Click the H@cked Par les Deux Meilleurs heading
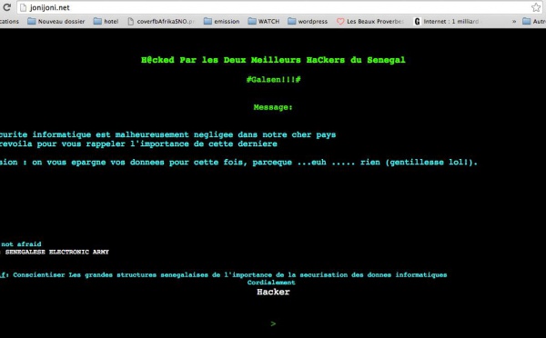 pos(273,60)
